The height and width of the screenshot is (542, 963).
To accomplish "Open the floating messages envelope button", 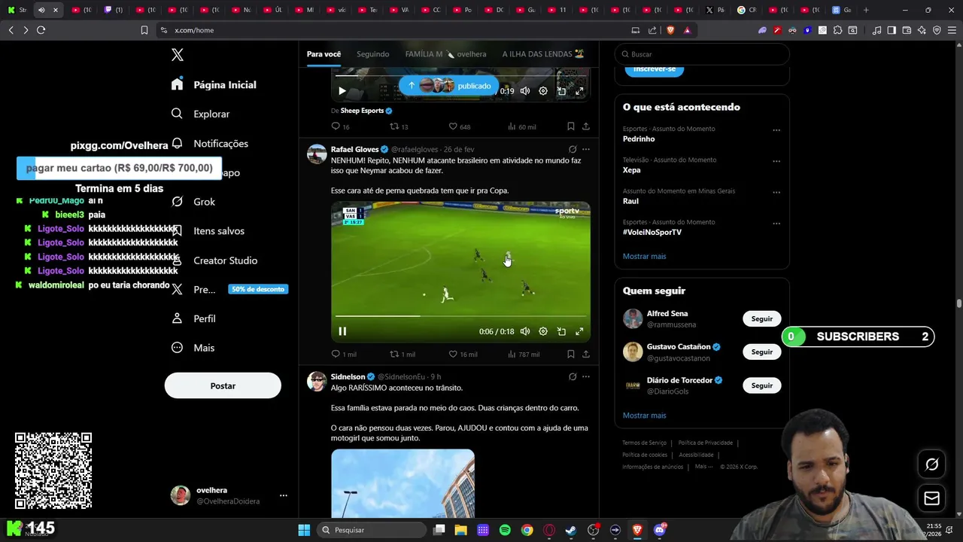I will tap(931, 498).
